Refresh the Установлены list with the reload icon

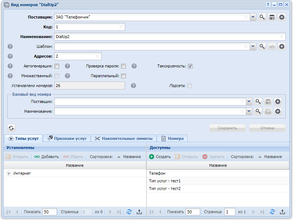pyautogui.click(x=129, y=212)
